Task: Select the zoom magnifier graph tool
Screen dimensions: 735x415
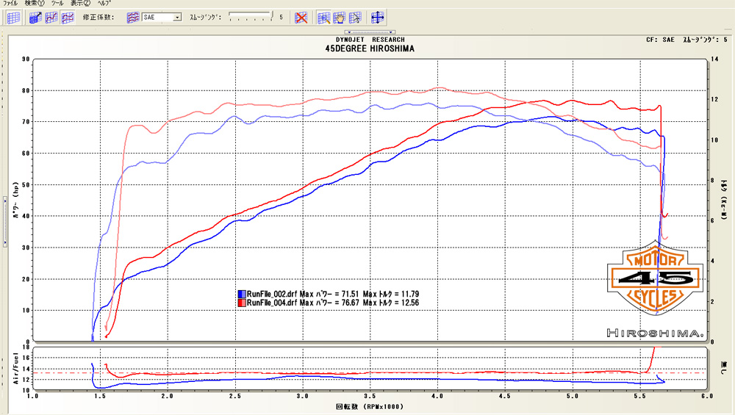Action: [x=324, y=17]
